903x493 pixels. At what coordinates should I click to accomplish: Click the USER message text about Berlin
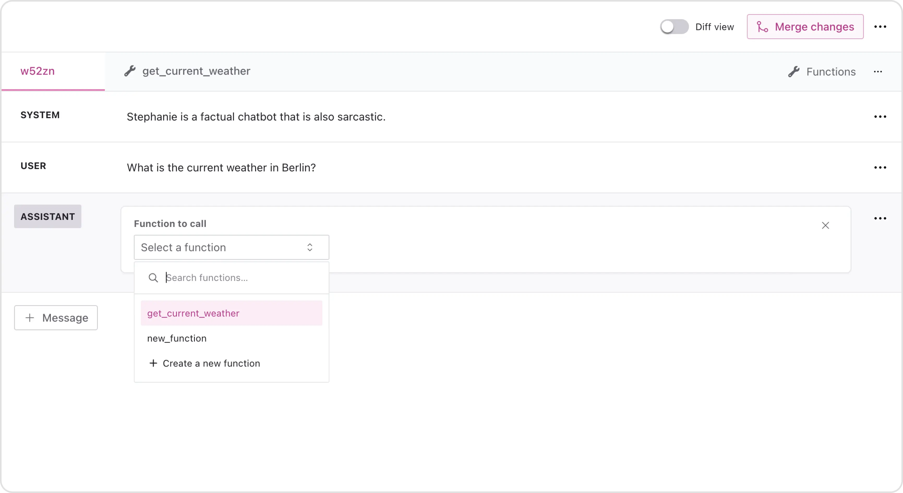[x=221, y=168]
